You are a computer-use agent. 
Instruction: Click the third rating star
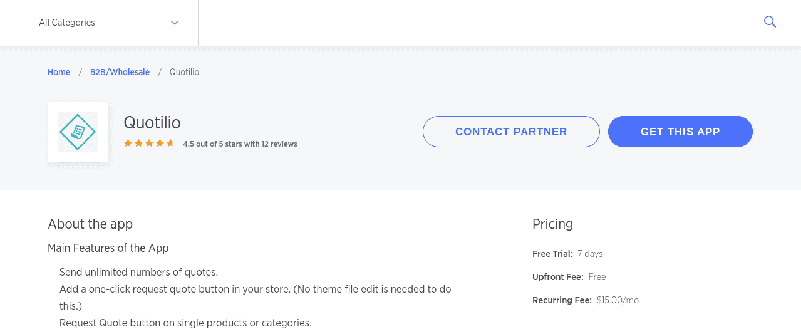click(149, 144)
